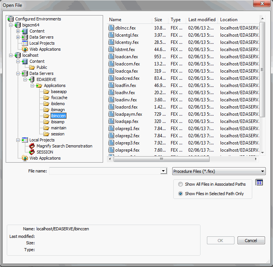The image size is (273, 267).
Task: Collapse Content under localhost
Action: pos(18,61)
